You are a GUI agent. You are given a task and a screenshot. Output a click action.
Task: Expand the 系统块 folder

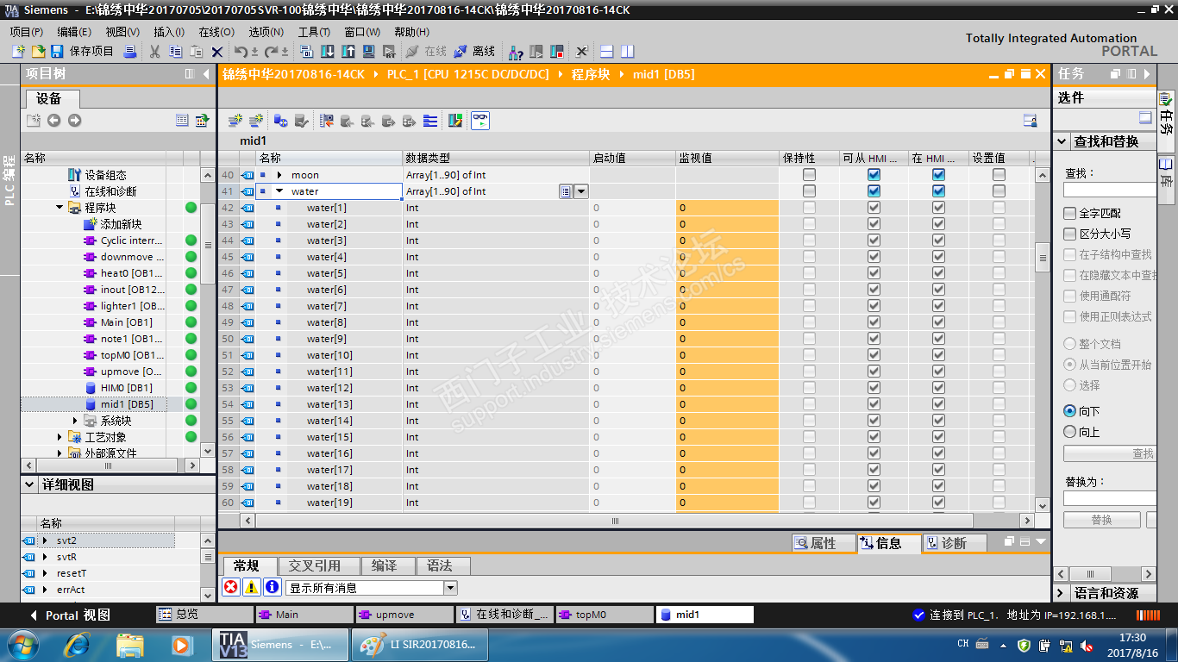pos(76,421)
